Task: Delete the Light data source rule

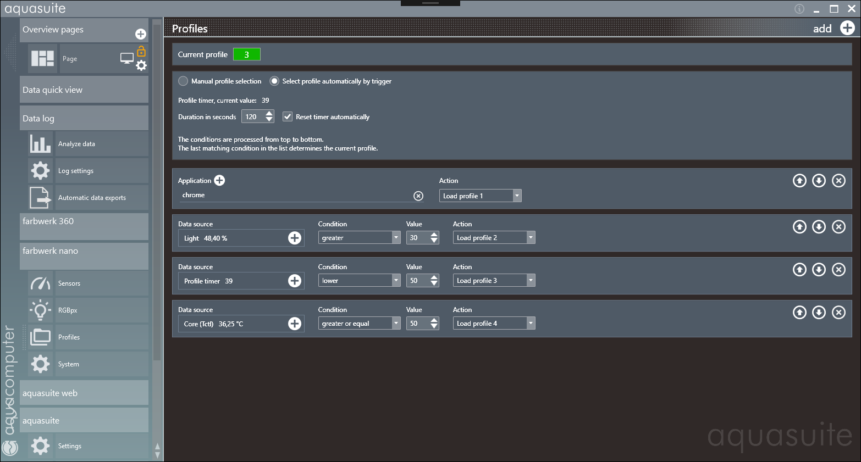Action: 838,226
